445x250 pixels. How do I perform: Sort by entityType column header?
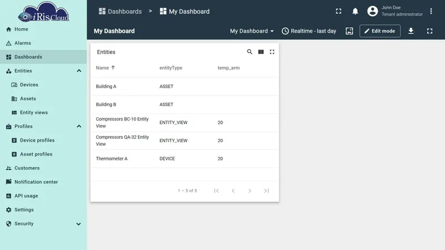coord(171,68)
